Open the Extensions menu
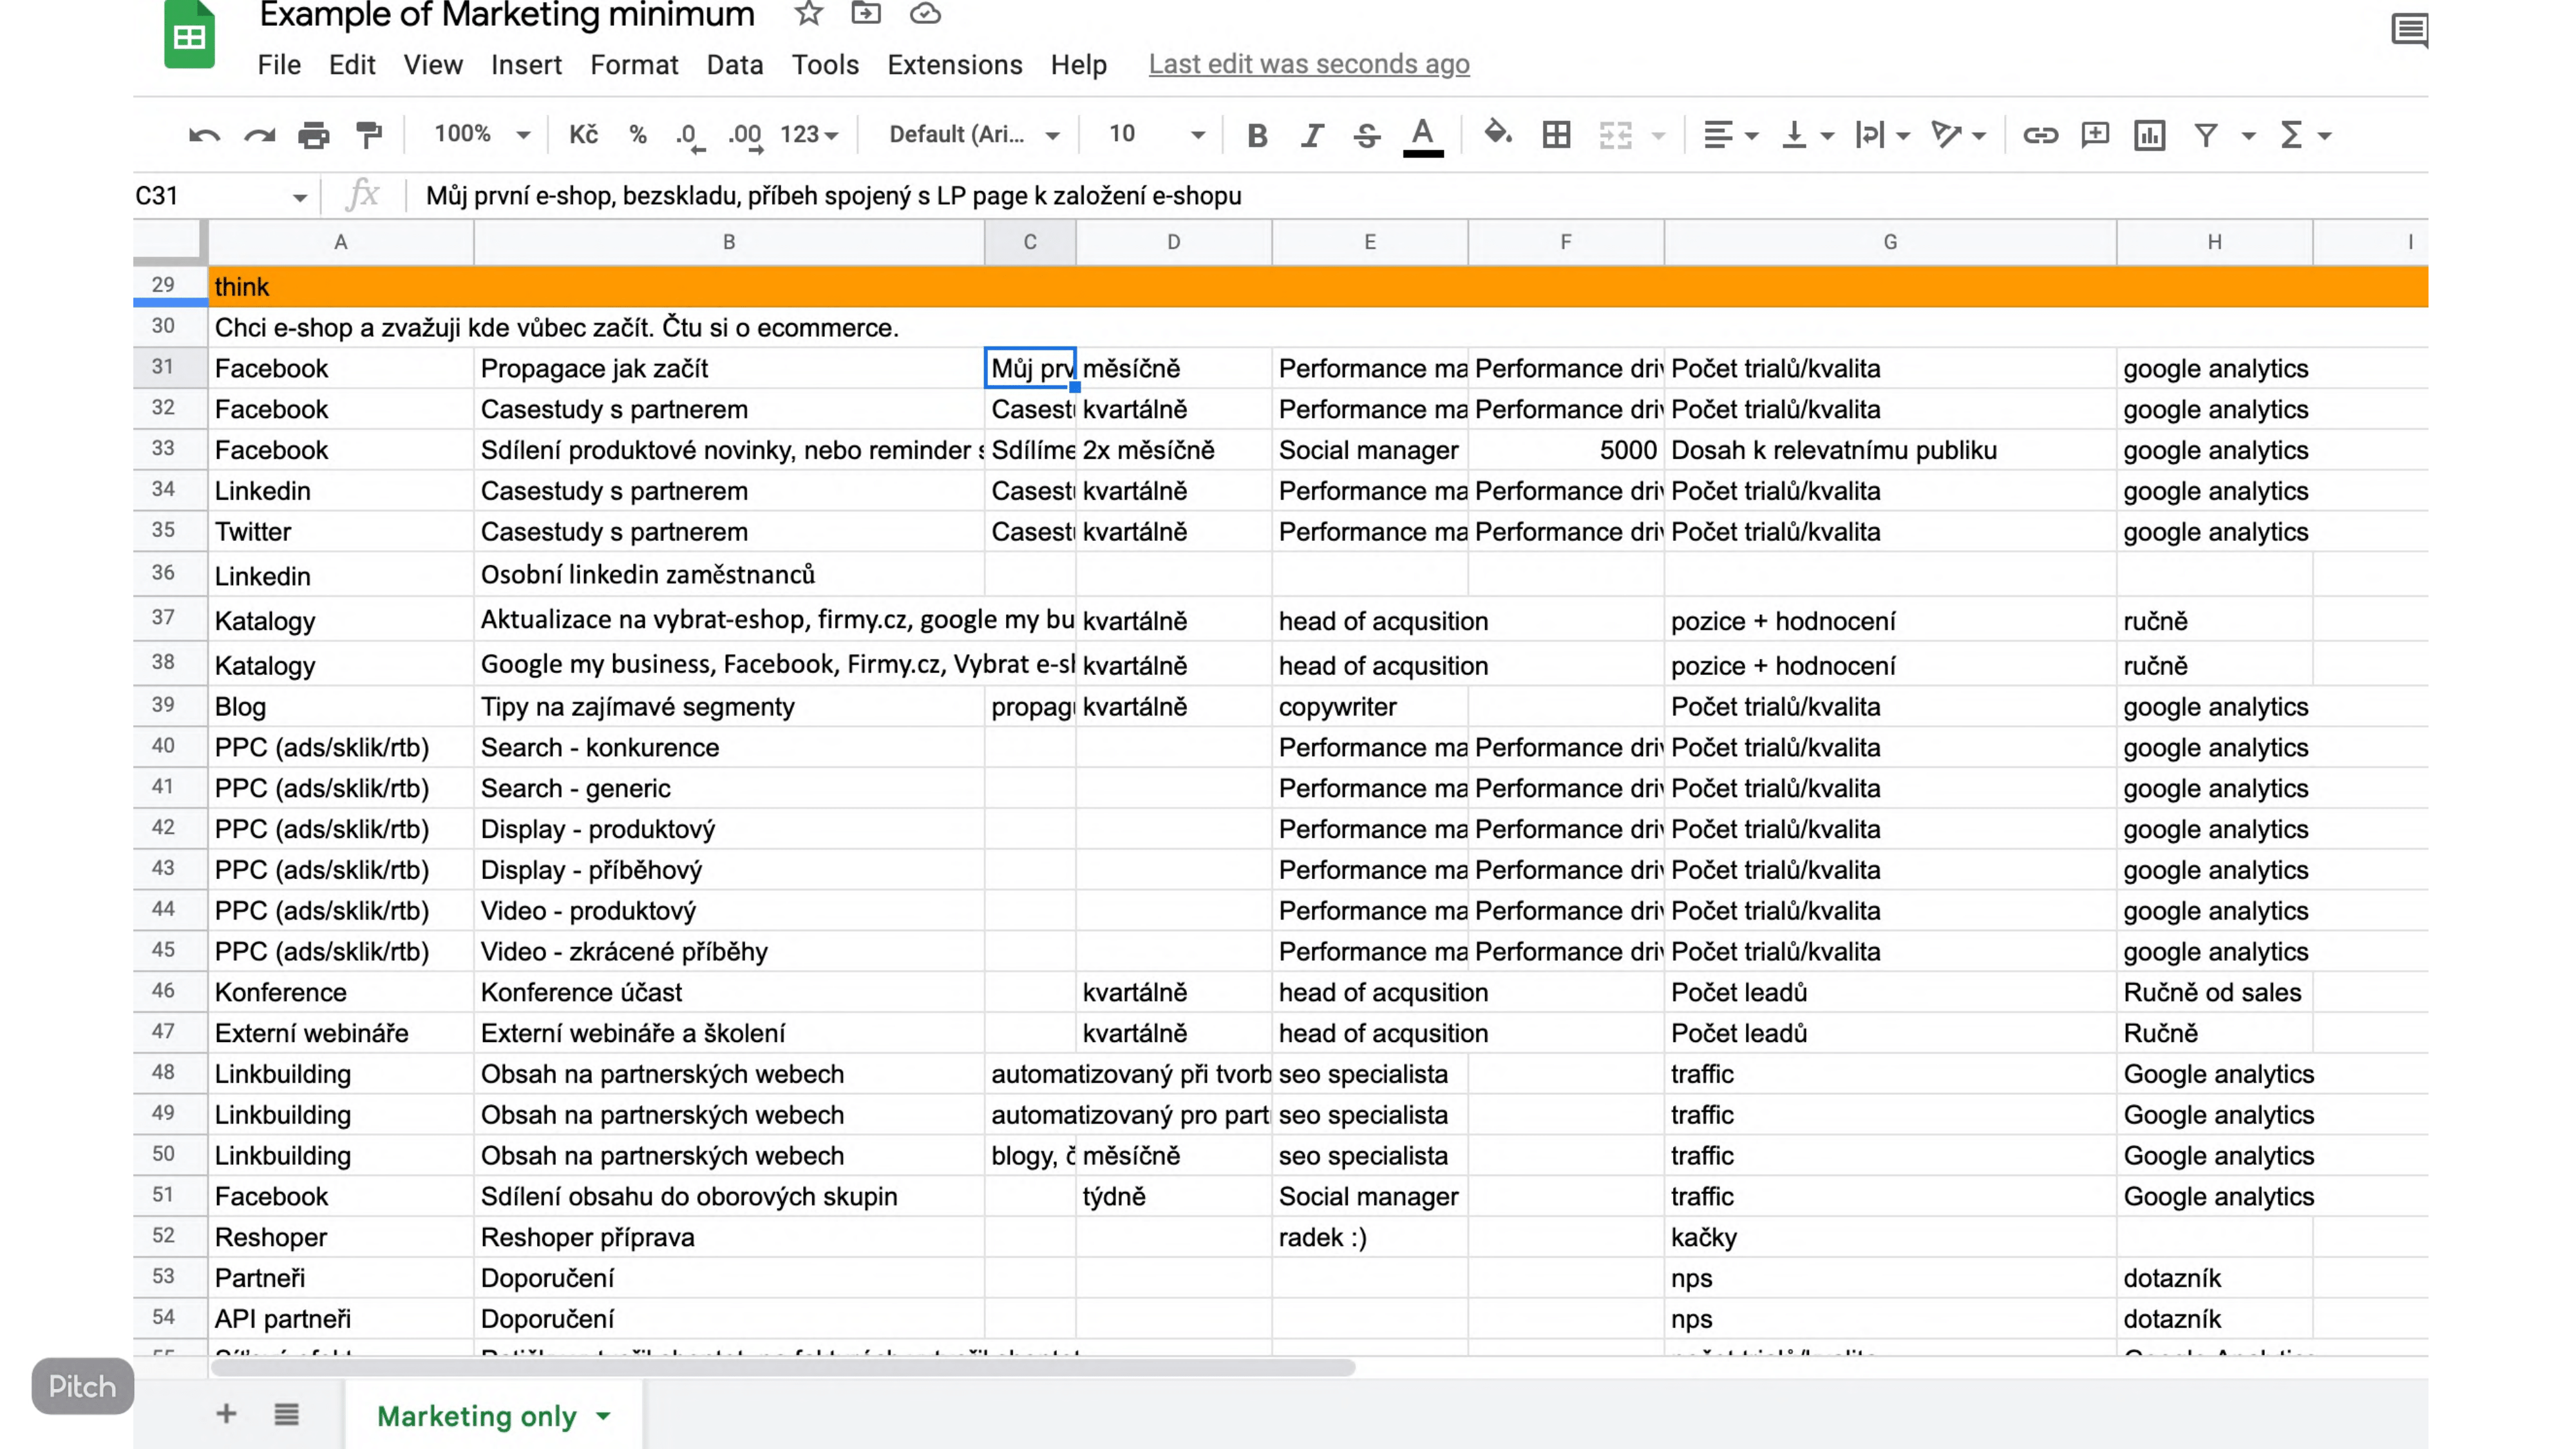This screenshot has width=2576, height=1449. (955, 65)
